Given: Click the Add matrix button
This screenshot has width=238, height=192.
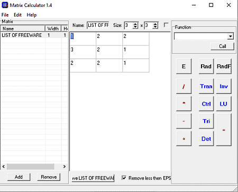Looking at the screenshot, I should click(19, 177).
